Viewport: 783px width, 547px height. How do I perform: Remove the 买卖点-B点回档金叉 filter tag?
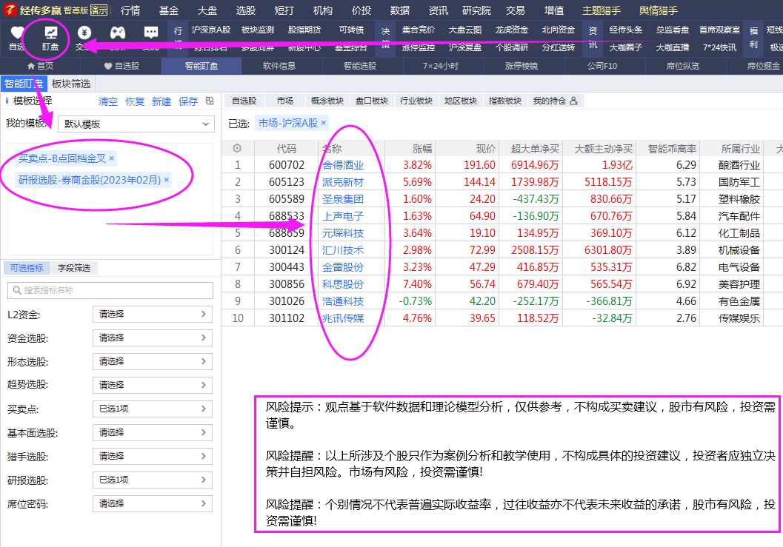pos(112,158)
